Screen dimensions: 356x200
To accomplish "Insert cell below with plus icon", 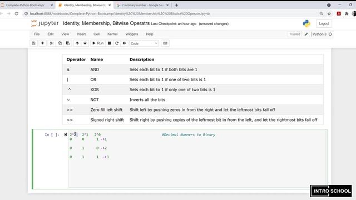I will [x=42, y=43].
